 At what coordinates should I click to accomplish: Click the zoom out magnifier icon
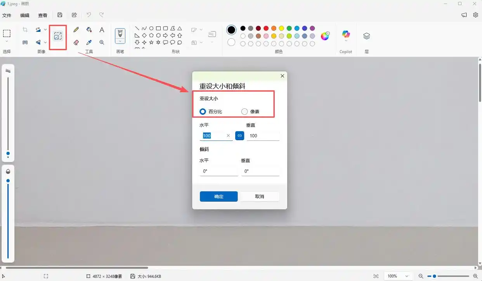421,276
